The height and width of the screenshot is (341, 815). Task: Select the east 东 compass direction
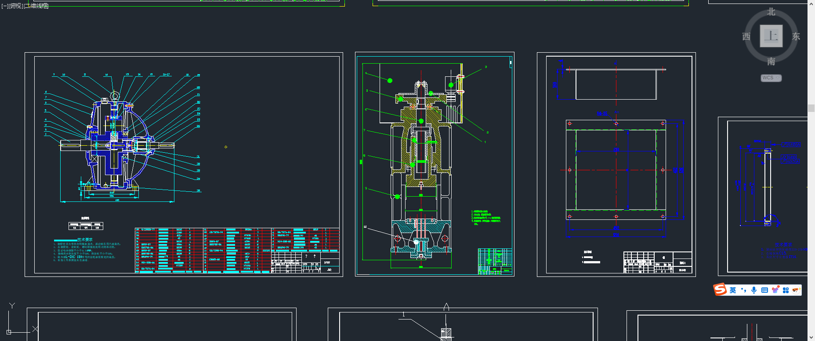click(796, 36)
